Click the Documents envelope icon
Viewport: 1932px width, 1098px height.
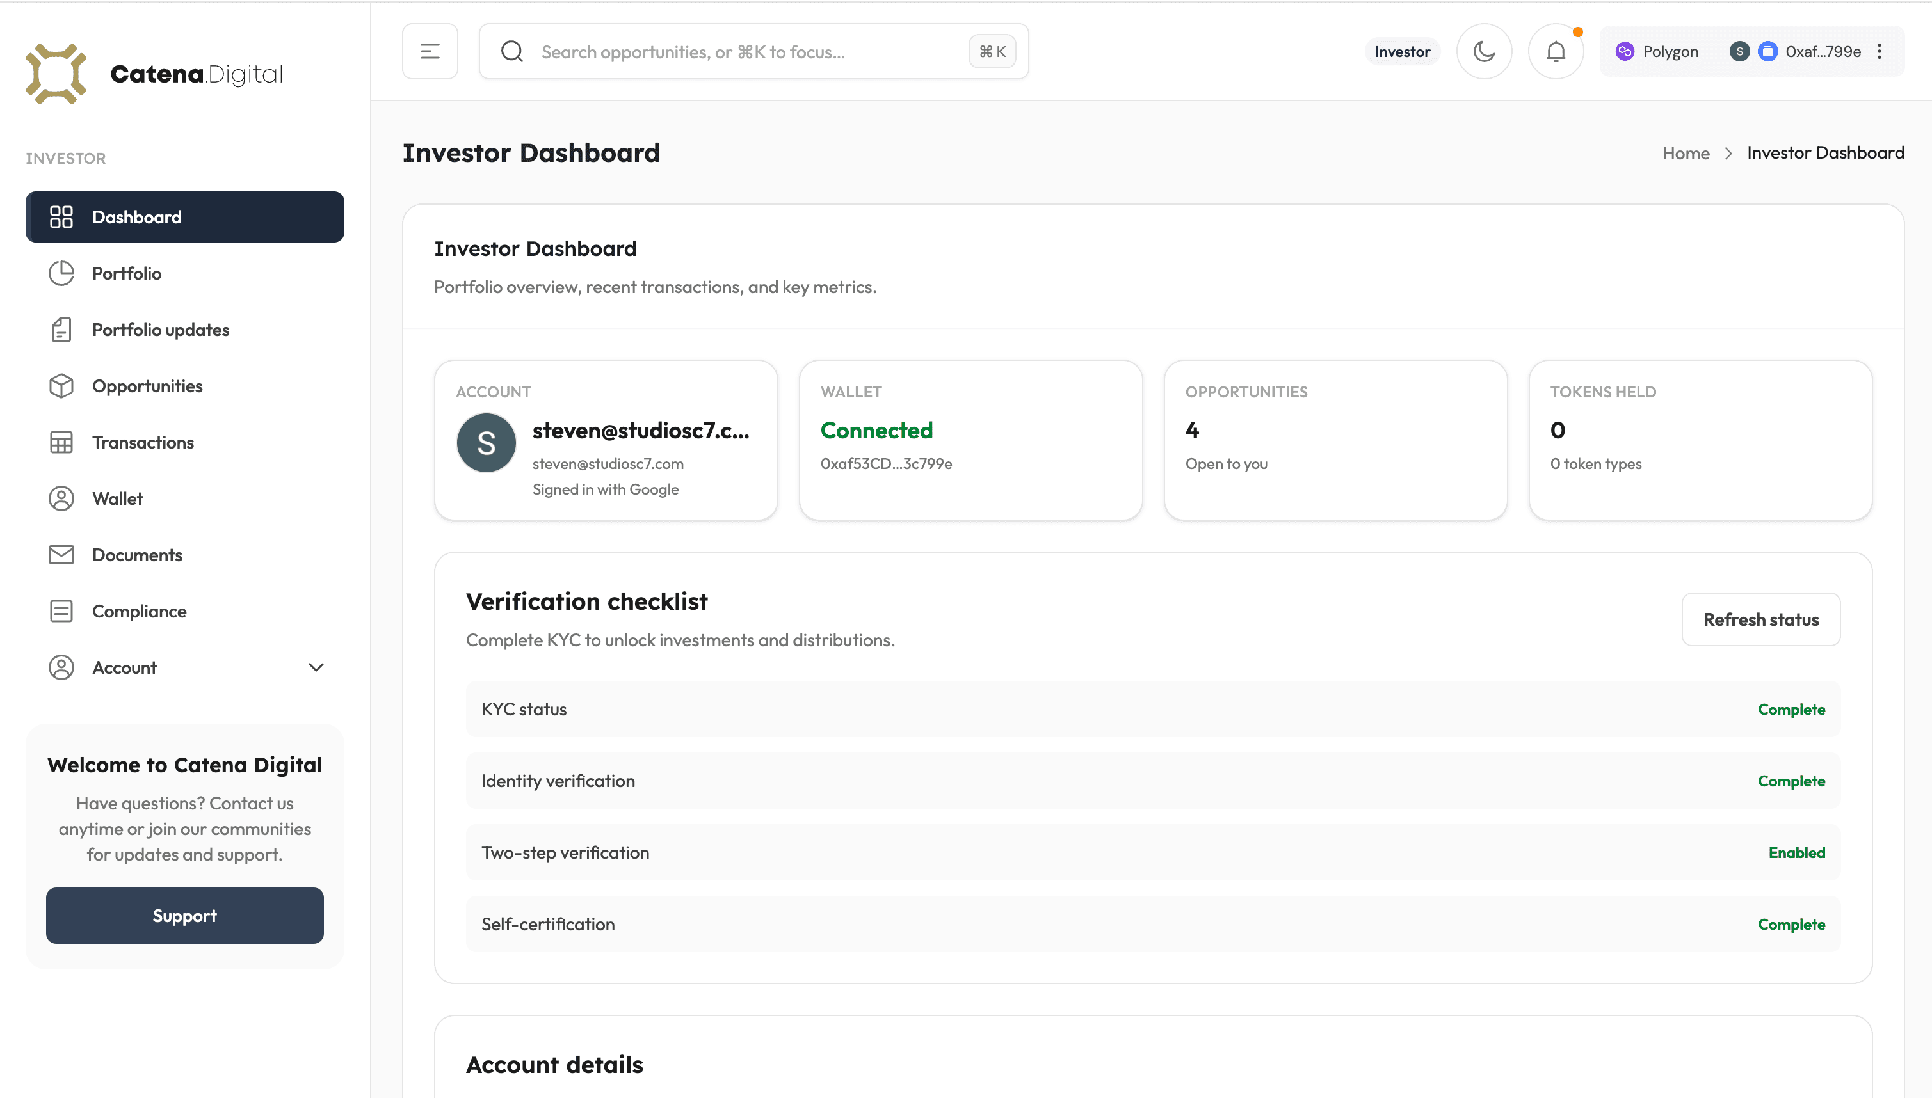pos(61,555)
